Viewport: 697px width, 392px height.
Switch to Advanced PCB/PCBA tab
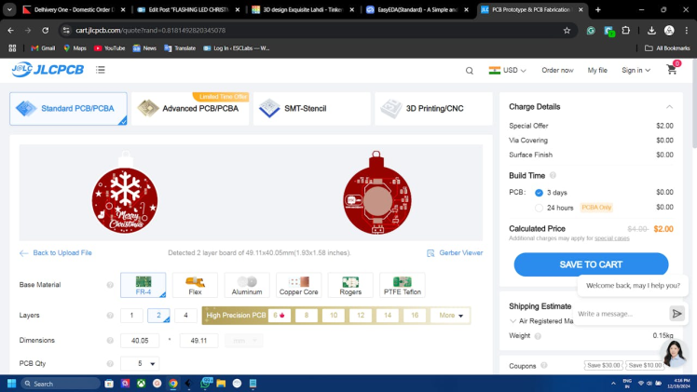(x=190, y=108)
